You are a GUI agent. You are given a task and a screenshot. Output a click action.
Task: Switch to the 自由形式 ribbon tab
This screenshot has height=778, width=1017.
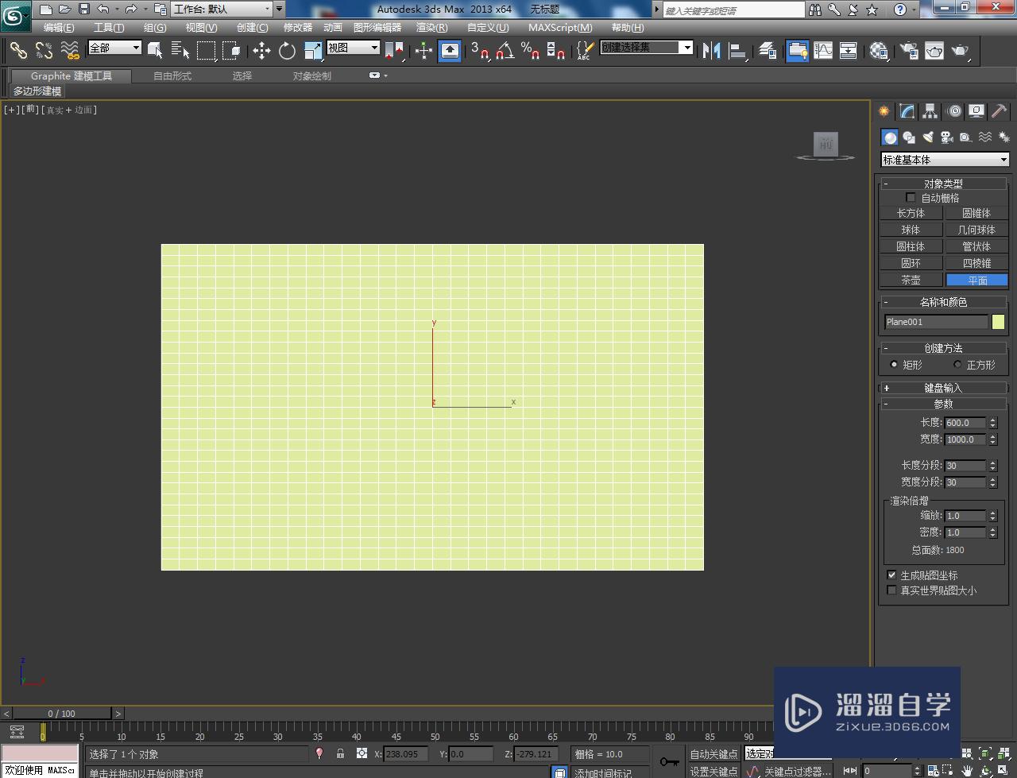172,76
